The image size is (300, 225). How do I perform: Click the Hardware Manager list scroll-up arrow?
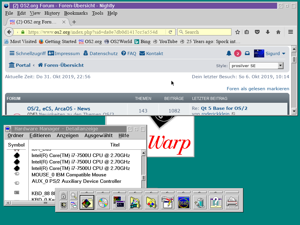click(144, 153)
